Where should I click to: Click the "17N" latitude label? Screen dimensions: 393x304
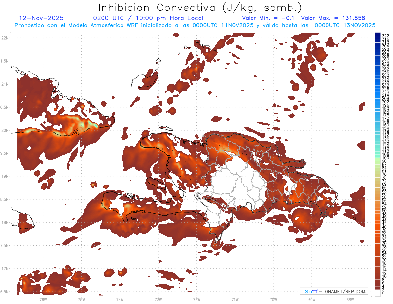click(5, 269)
